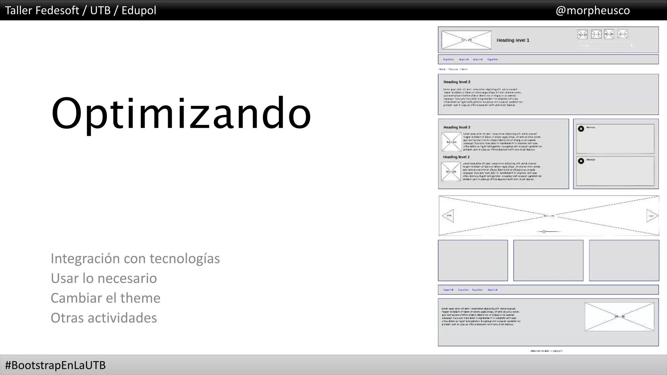Click the upper article thumbnail placeholder in the wireframe
667x375 pixels.
pos(451,142)
